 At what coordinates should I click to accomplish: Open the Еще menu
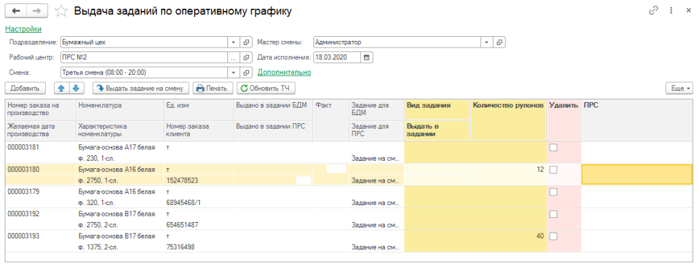click(x=679, y=88)
